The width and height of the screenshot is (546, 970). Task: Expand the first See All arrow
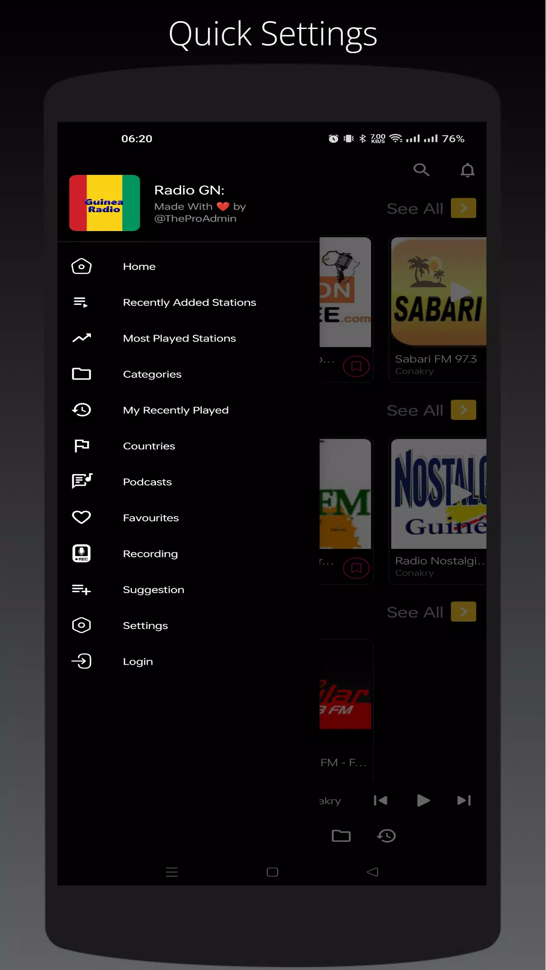pyautogui.click(x=463, y=208)
